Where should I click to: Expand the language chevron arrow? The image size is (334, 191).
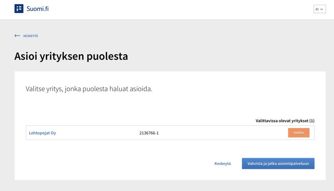322,9
